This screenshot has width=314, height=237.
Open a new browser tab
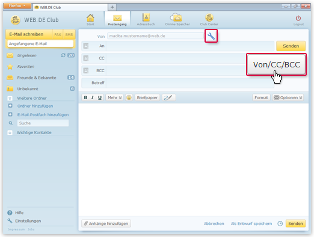112,7
